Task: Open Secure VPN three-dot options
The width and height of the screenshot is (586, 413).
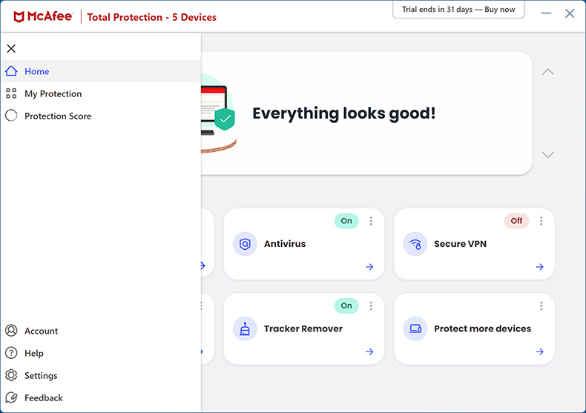Action: coord(541,221)
